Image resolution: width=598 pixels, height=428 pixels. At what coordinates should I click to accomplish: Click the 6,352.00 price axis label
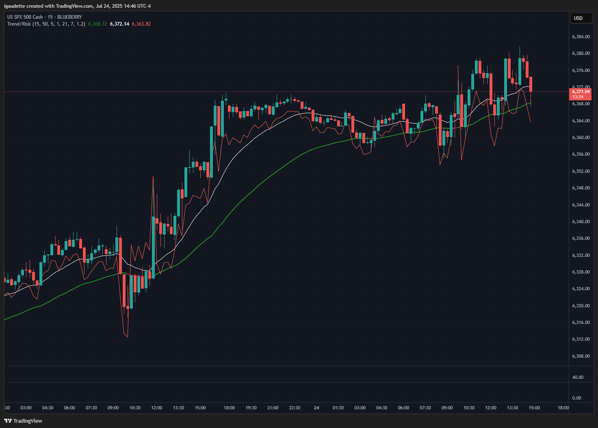[581, 172]
